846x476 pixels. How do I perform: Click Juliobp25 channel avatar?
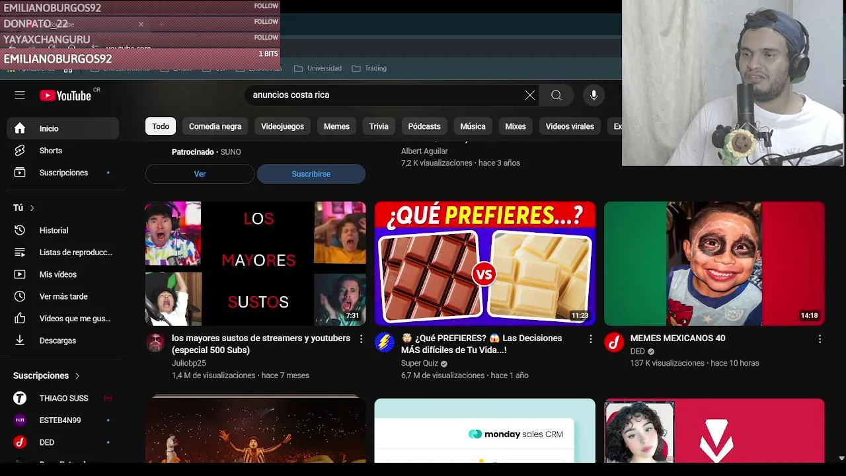(155, 342)
